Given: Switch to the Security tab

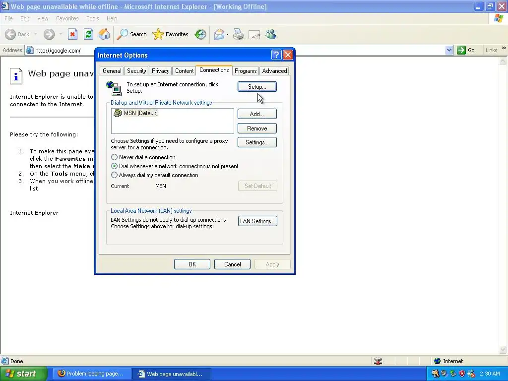Looking at the screenshot, I should [136, 70].
